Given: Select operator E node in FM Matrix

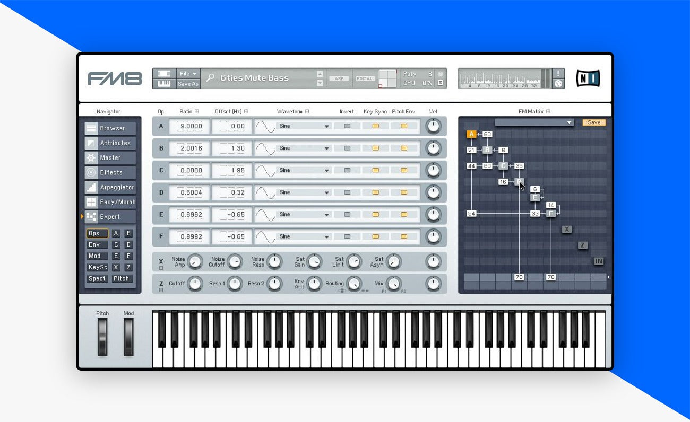Looking at the screenshot, I should click(535, 198).
